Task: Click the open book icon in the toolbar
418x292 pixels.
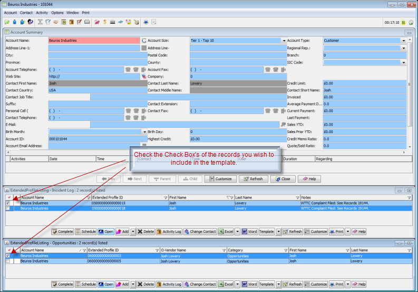Action: tap(87, 22)
